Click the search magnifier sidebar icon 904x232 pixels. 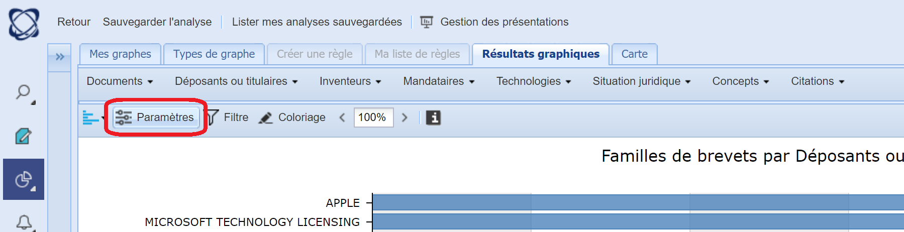pyautogui.click(x=23, y=92)
